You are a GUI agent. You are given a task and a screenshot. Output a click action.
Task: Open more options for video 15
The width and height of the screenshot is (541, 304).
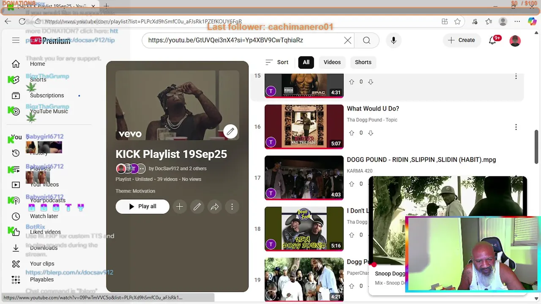[x=516, y=76]
